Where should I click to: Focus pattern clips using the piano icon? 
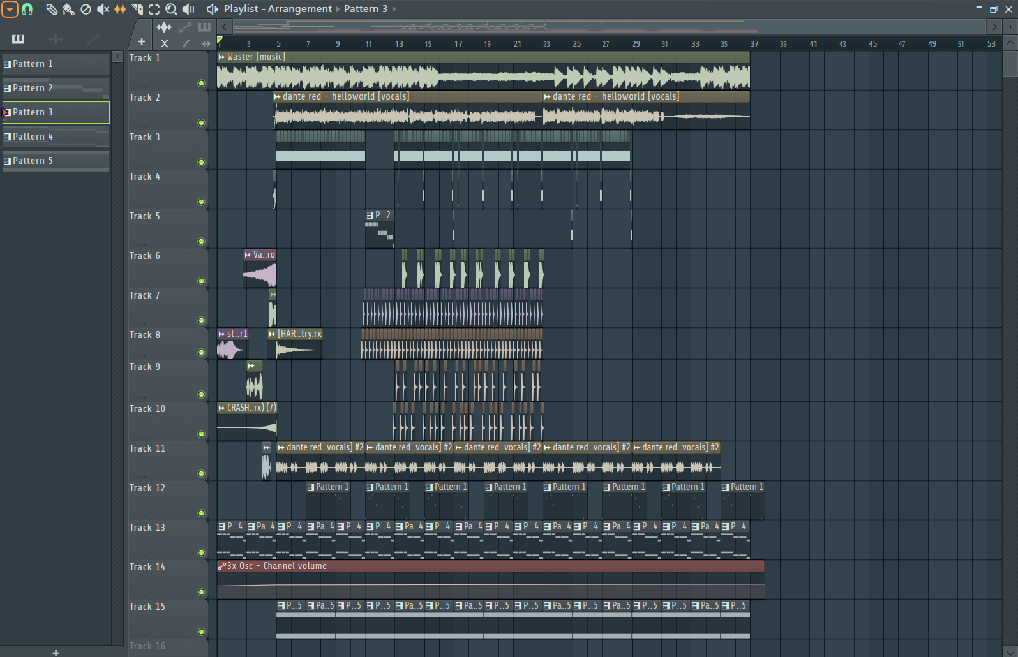[204, 27]
